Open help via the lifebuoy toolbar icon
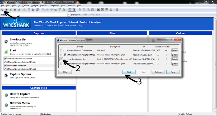The width and height of the screenshot is (217, 116). [117, 10]
